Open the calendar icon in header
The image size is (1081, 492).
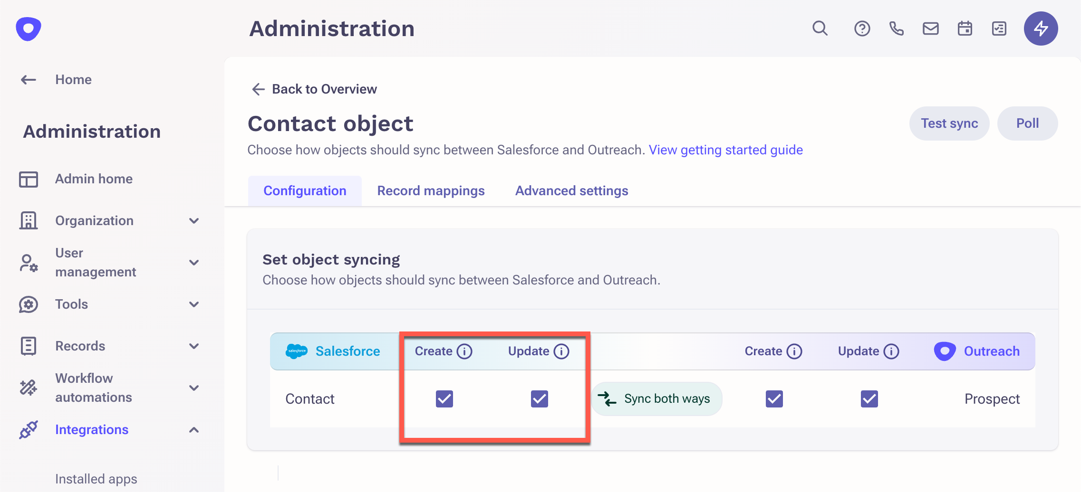965,28
